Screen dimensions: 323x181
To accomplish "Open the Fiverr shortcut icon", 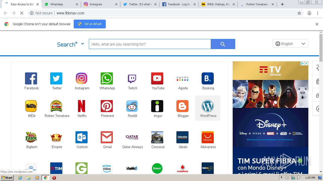I will (157, 168).
